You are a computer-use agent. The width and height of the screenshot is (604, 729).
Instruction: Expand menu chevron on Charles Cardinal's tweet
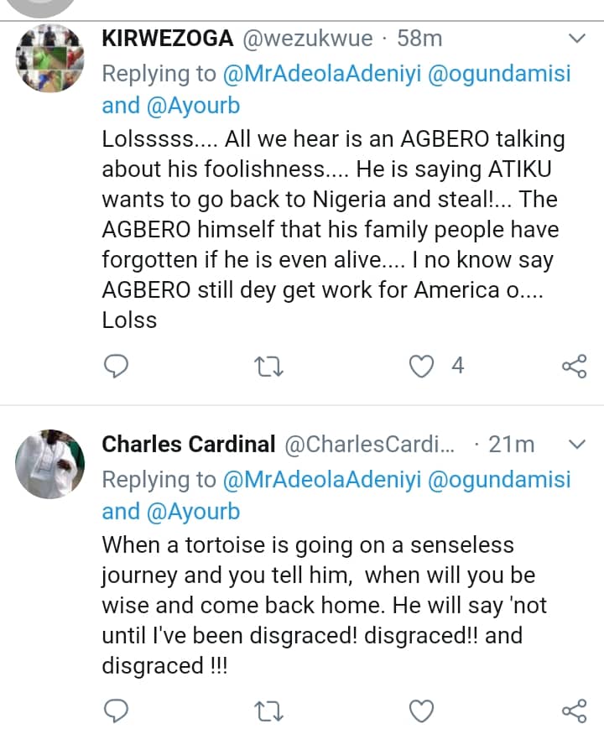pyautogui.click(x=577, y=443)
